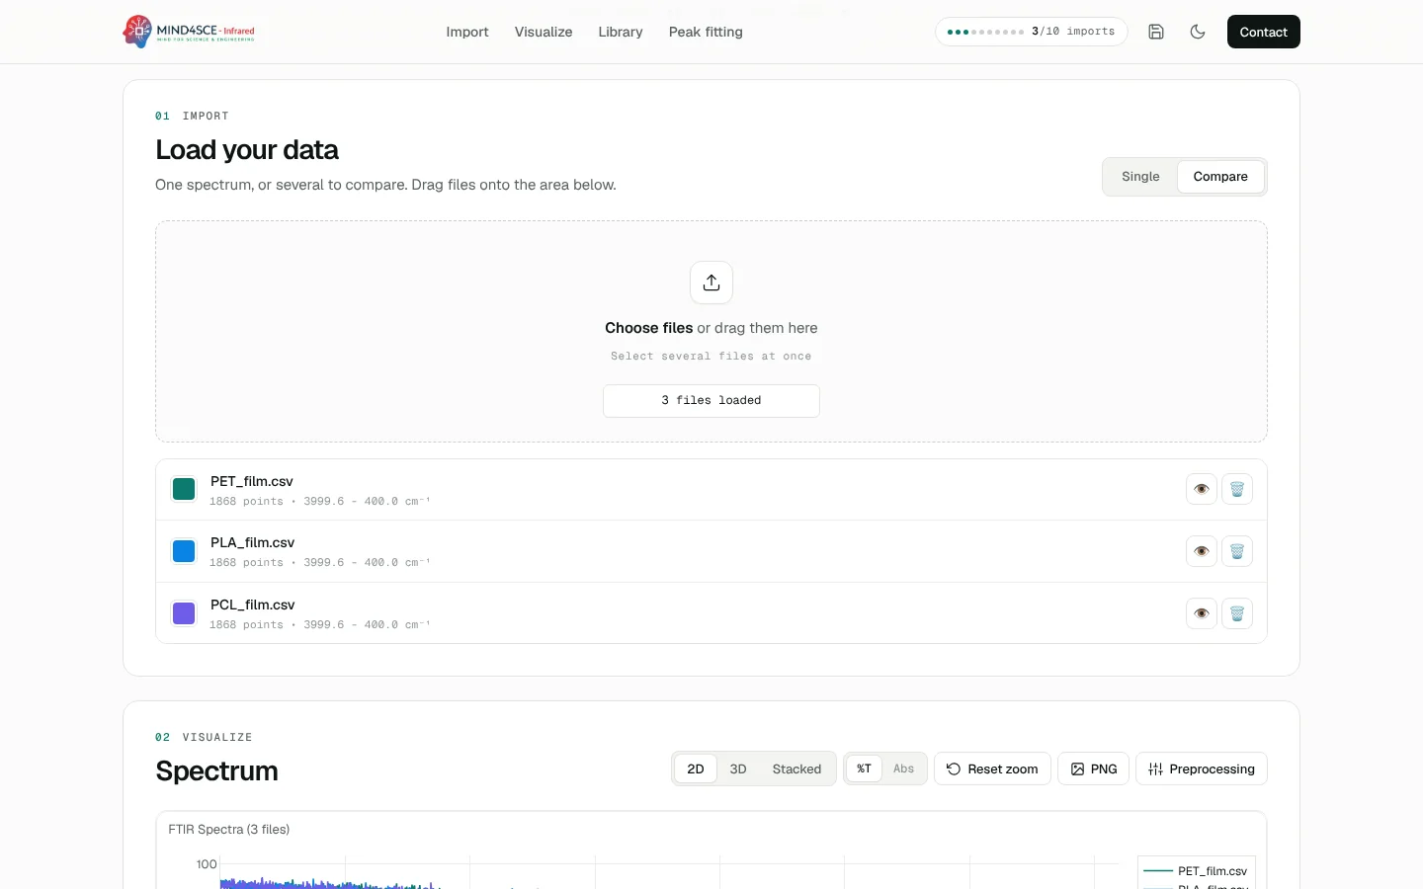Hide PCL_film.csv using eye icon
The width and height of the screenshot is (1423, 889).
1202,613
